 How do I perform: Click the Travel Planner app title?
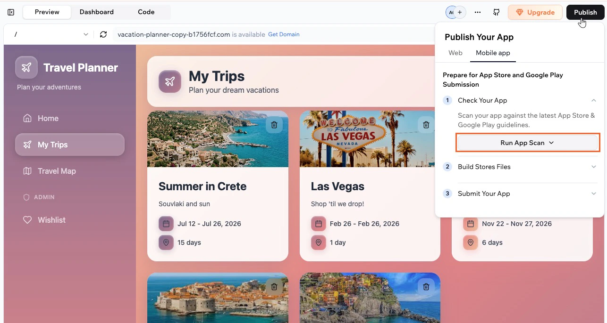click(81, 68)
